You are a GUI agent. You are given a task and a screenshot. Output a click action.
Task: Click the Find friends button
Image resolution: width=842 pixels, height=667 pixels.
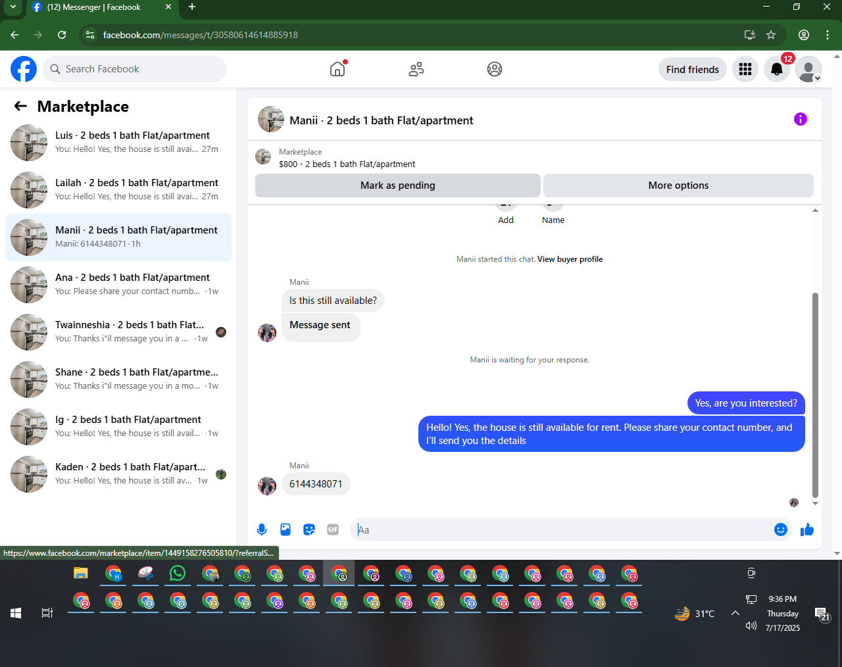coord(693,69)
